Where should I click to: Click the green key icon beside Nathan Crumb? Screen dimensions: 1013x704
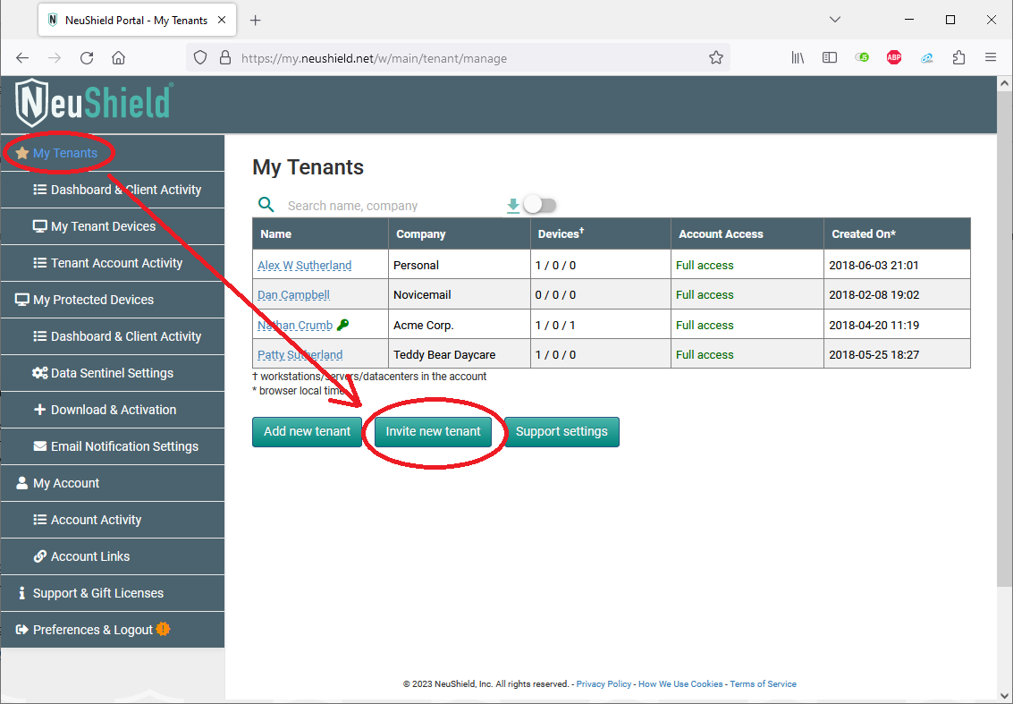pyautogui.click(x=343, y=325)
